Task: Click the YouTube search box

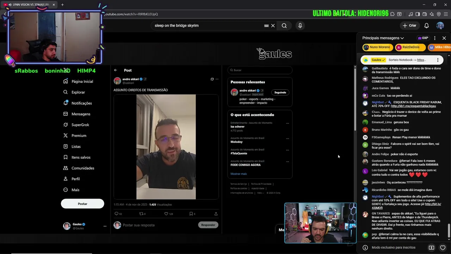Action: tap(208, 25)
